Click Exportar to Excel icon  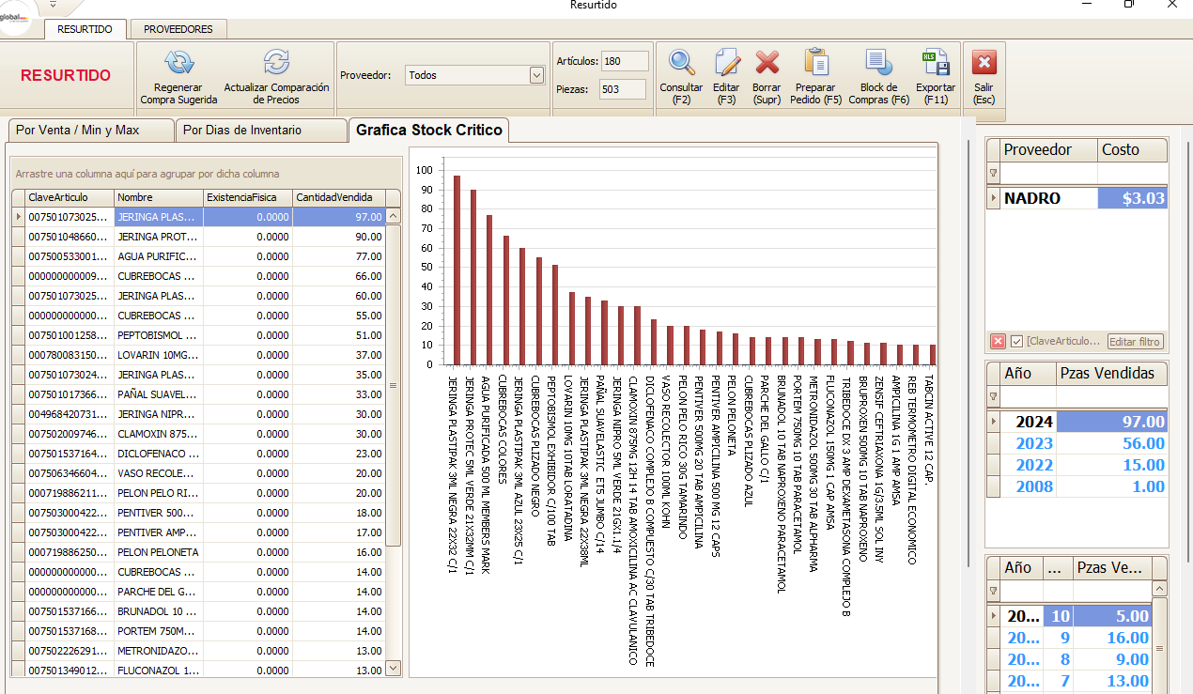[x=935, y=63]
